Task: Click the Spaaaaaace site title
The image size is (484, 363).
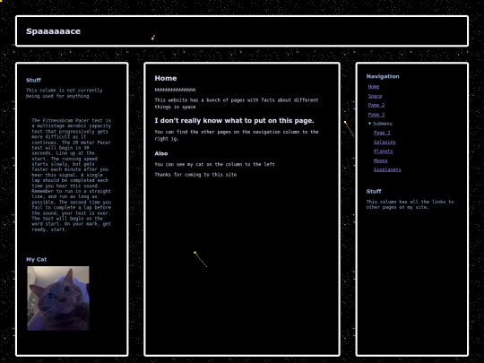Action: [53, 31]
